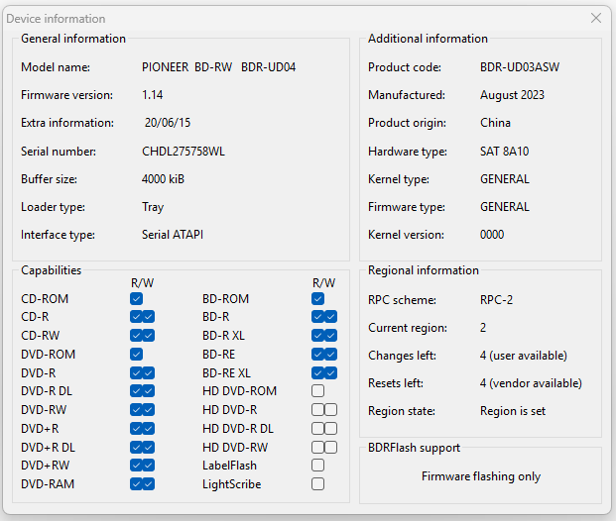Toggle the DVD-RW read checkbox

tap(136, 410)
